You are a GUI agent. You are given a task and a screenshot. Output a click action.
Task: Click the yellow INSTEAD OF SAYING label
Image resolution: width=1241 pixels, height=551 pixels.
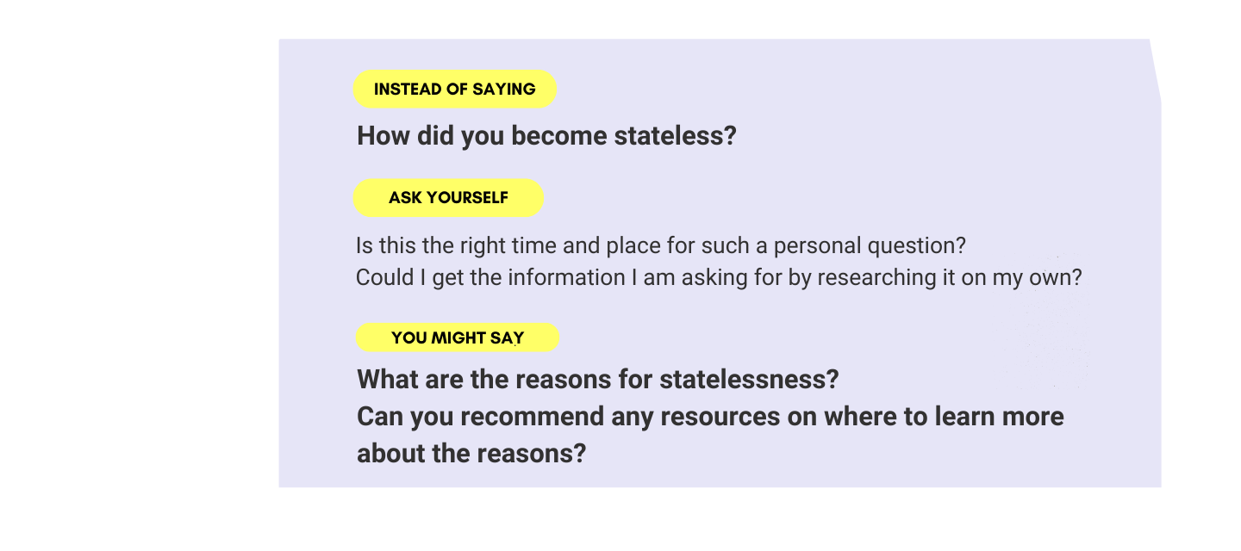click(x=455, y=89)
